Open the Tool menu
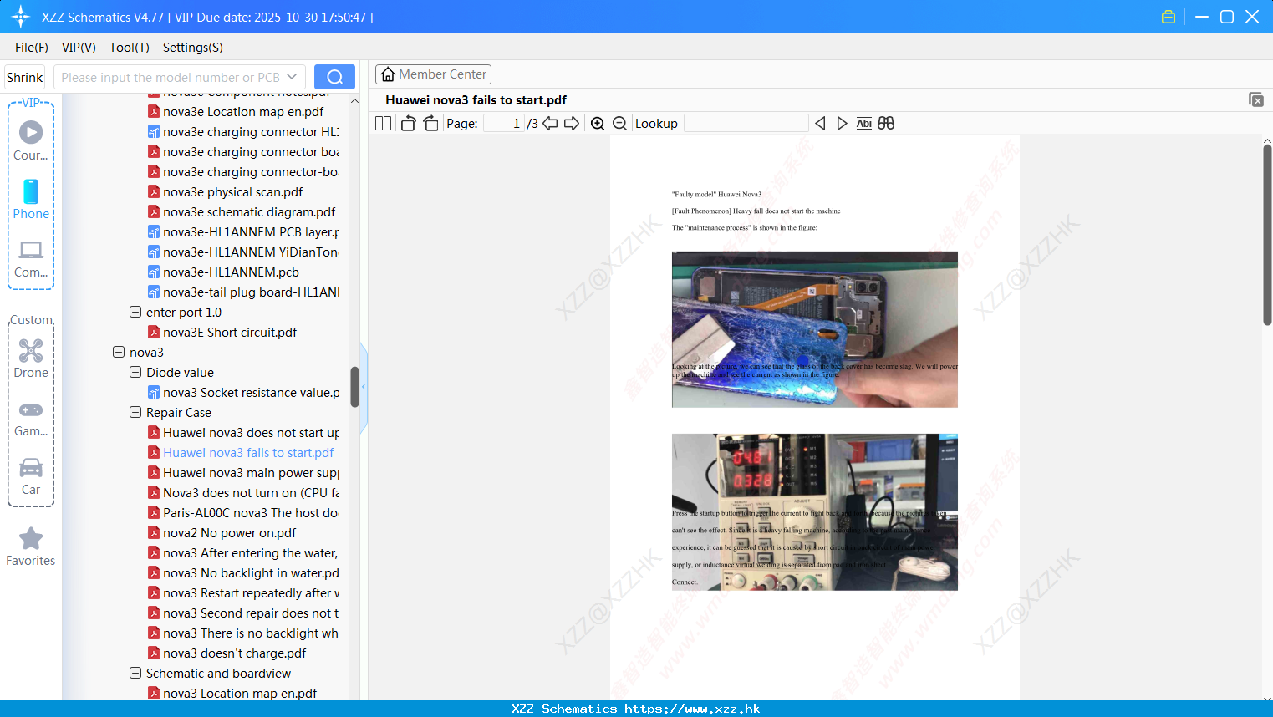1273x717 pixels. (130, 48)
